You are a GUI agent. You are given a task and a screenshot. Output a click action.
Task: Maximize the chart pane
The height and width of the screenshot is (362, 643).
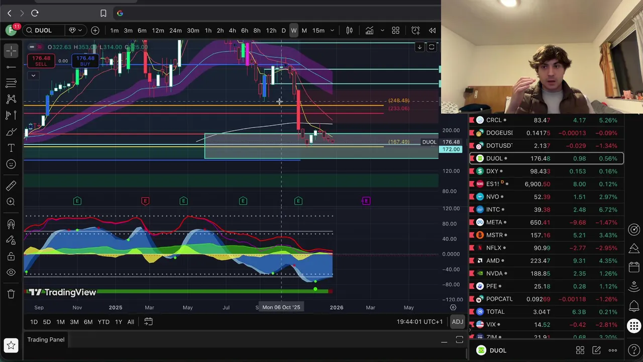click(x=432, y=47)
